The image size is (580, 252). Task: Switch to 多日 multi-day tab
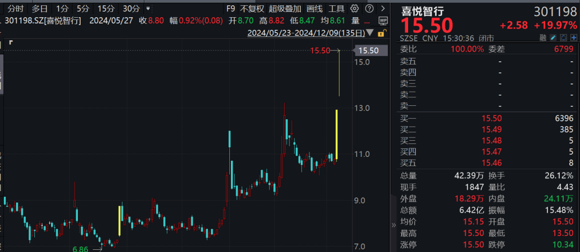[40, 8]
